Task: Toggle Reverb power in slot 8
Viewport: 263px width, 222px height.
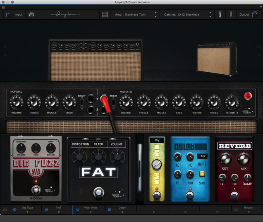Action: pyautogui.click(x=236, y=210)
